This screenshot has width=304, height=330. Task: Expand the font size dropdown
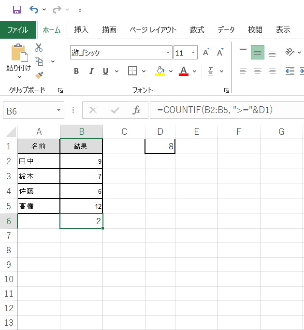click(194, 53)
